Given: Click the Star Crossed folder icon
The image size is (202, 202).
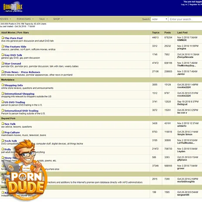Looking at the screenshot, I should pyautogui.click(x=3, y=63).
